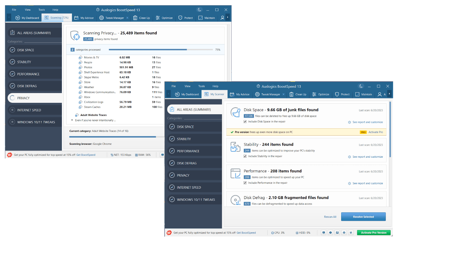Select WINDOWS 10/11 TWEAKS in front window
The image size is (449, 257).
point(194,199)
